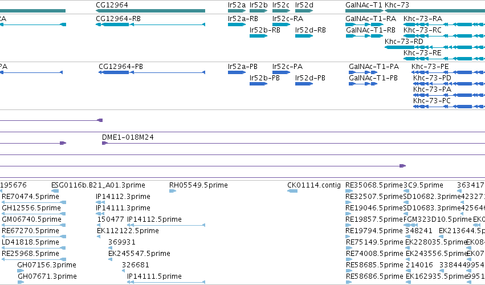Click the RE74008.5prime EST label
Viewport: 485px width, 285px height.
[x=374, y=254]
